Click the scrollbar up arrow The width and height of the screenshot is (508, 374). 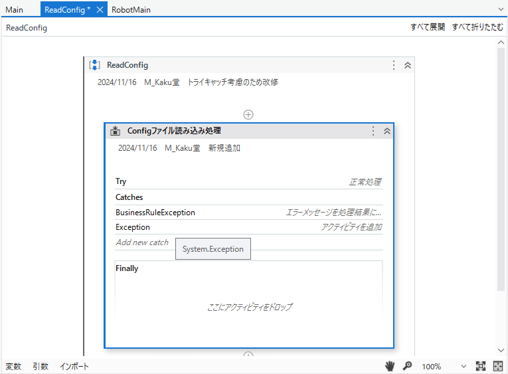(x=501, y=43)
